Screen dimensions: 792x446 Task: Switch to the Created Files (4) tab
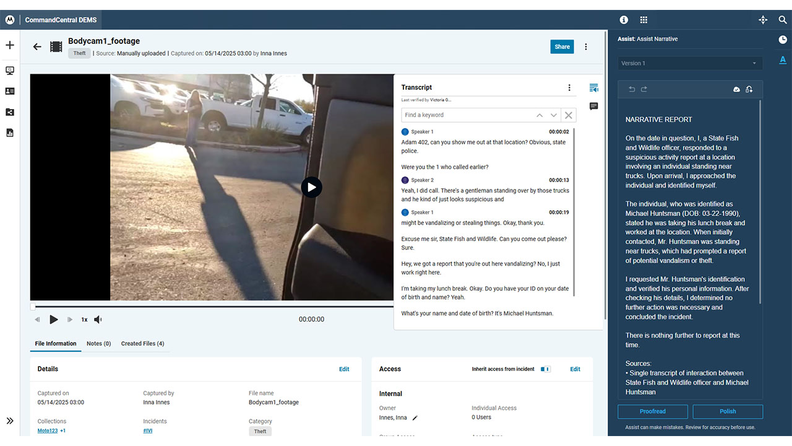142,344
